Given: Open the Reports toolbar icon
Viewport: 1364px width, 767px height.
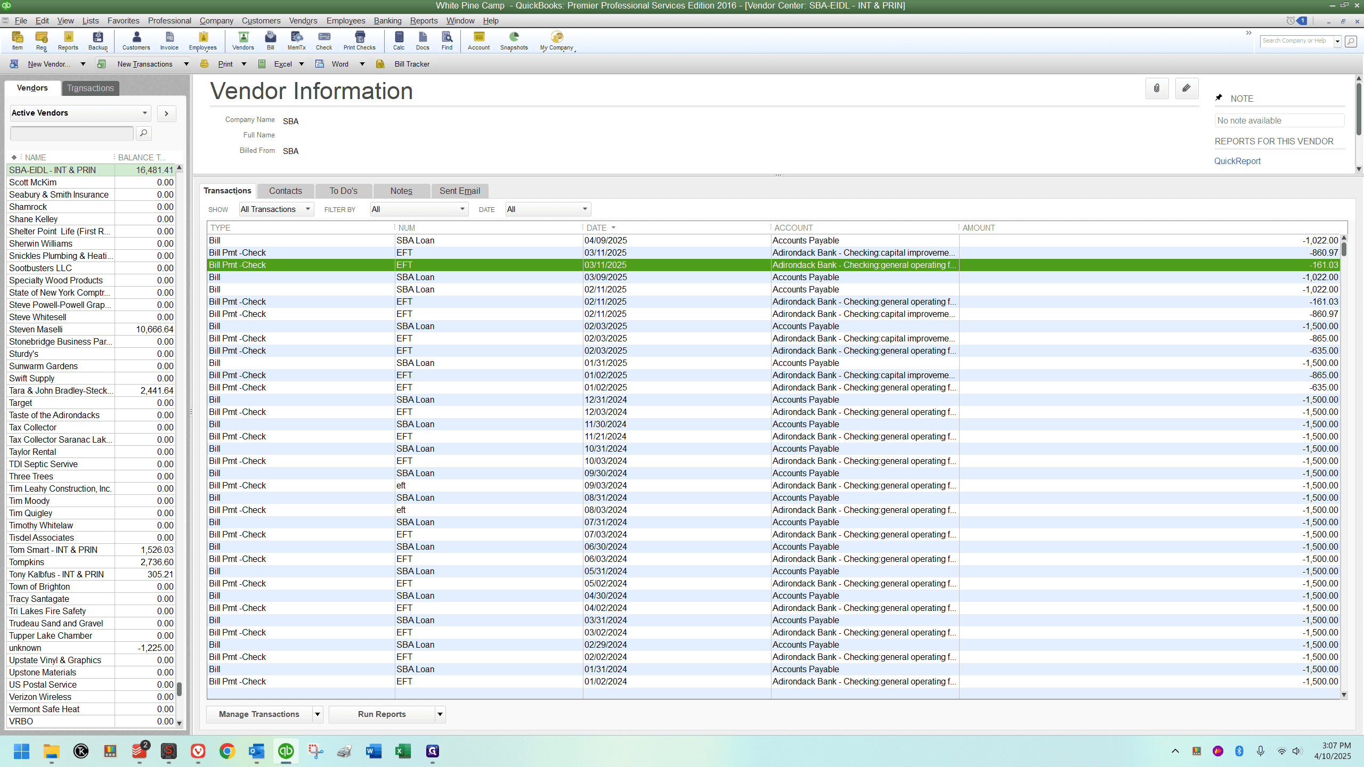Looking at the screenshot, I should pyautogui.click(x=68, y=40).
